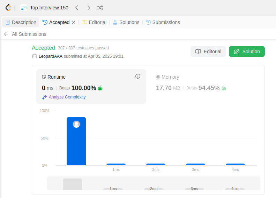276x198 pixels.
Task: Go back with the All Submissions arrow
Action: (x=6, y=34)
